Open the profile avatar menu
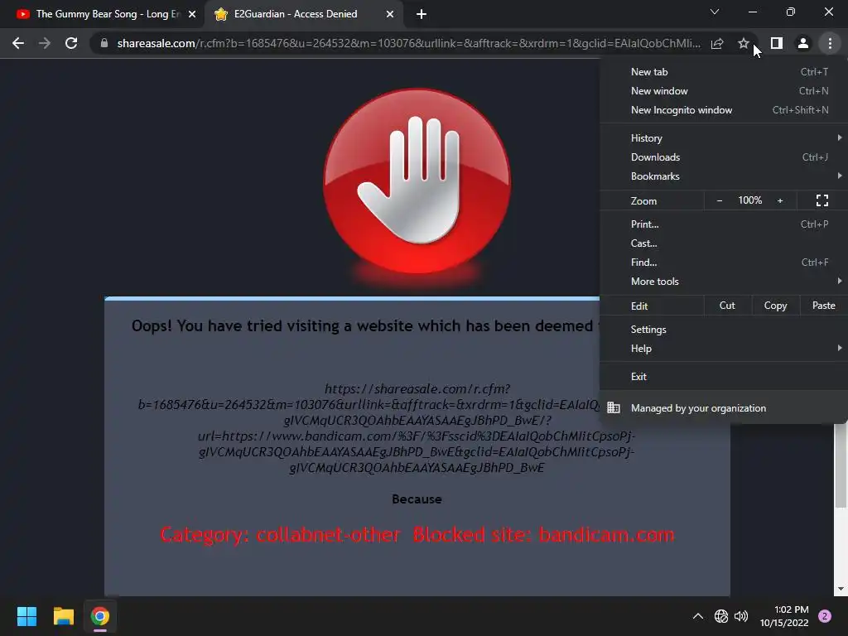 pos(803,43)
